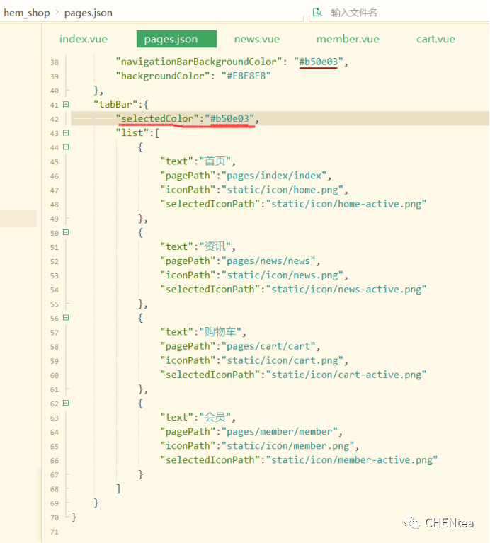Click line number 42 in the gutter
This screenshot has height=543, width=490.
click(x=55, y=119)
